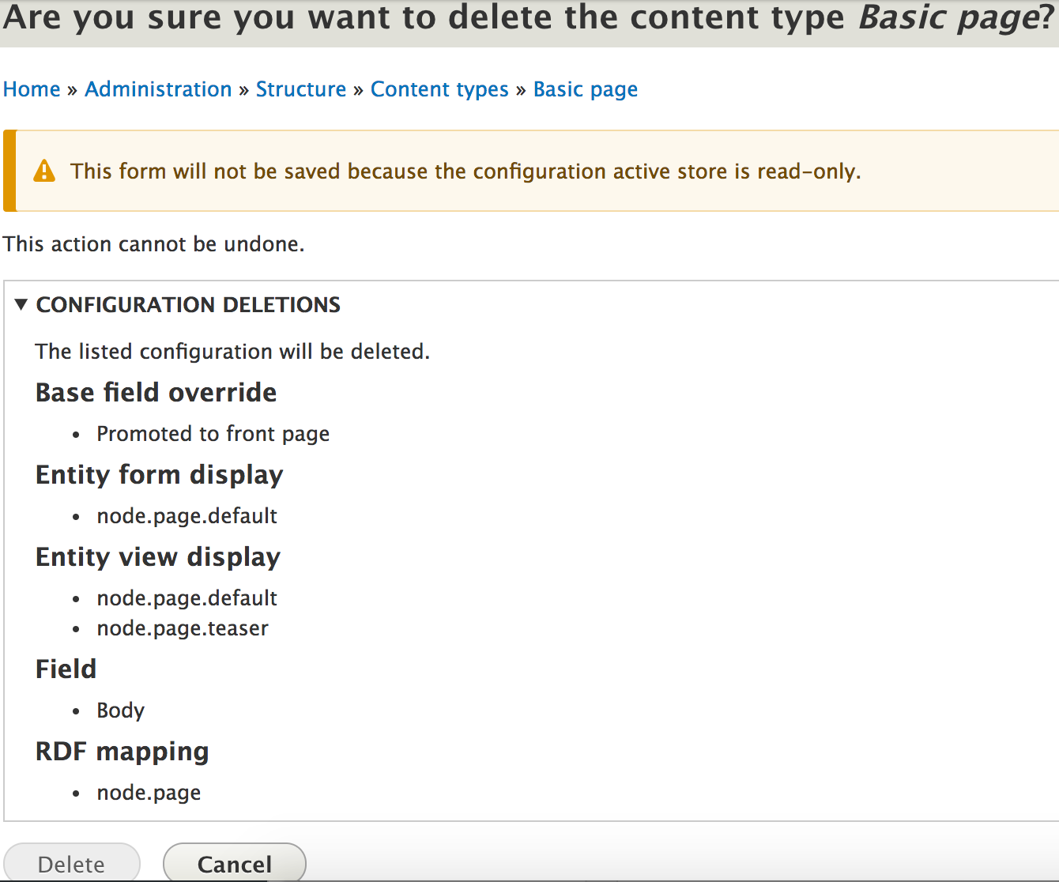Open the Content types breadcrumb link
Screen dimensions: 1059x882
[439, 89]
